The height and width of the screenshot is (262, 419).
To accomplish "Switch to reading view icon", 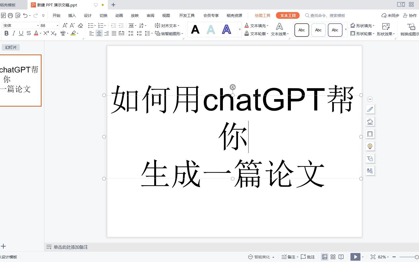I will [341, 257].
